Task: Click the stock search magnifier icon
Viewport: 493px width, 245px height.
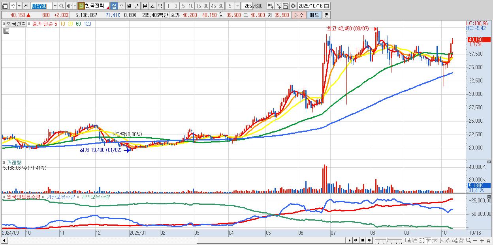Action: click(x=62, y=6)
